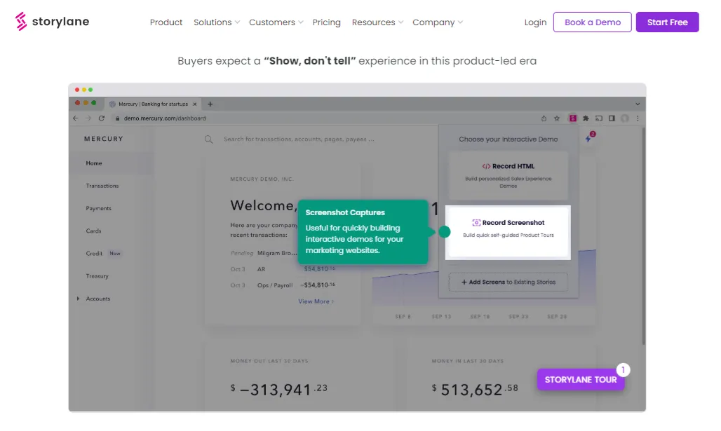The image size is (721, 431).
Task: Expand the Solutions dropdown
Action: pos(217,22)
